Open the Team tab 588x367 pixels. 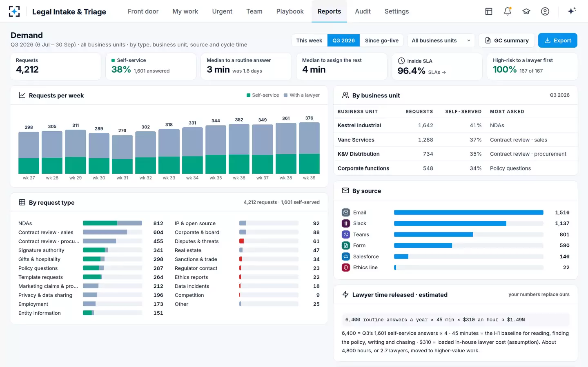(x=254, y=11)
